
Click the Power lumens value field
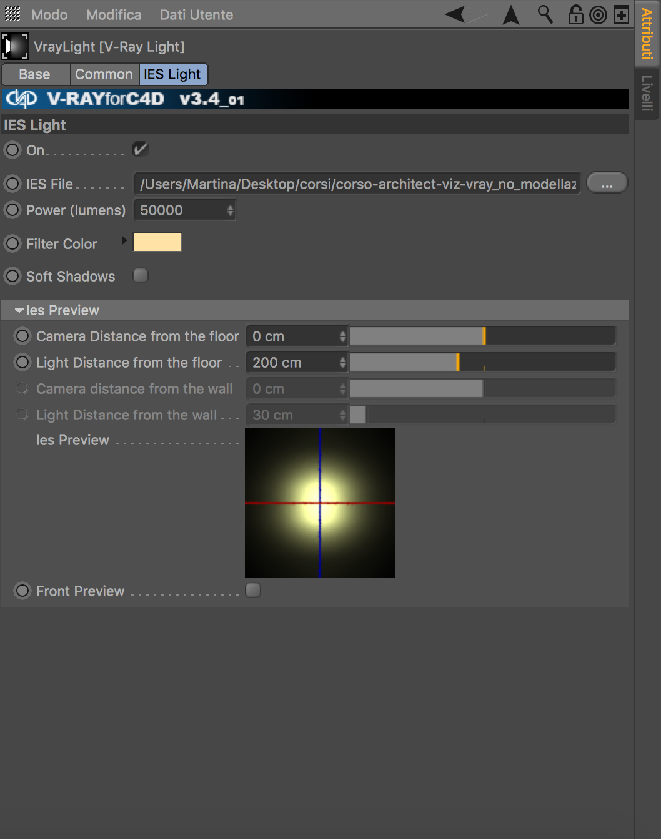[179, 210]
